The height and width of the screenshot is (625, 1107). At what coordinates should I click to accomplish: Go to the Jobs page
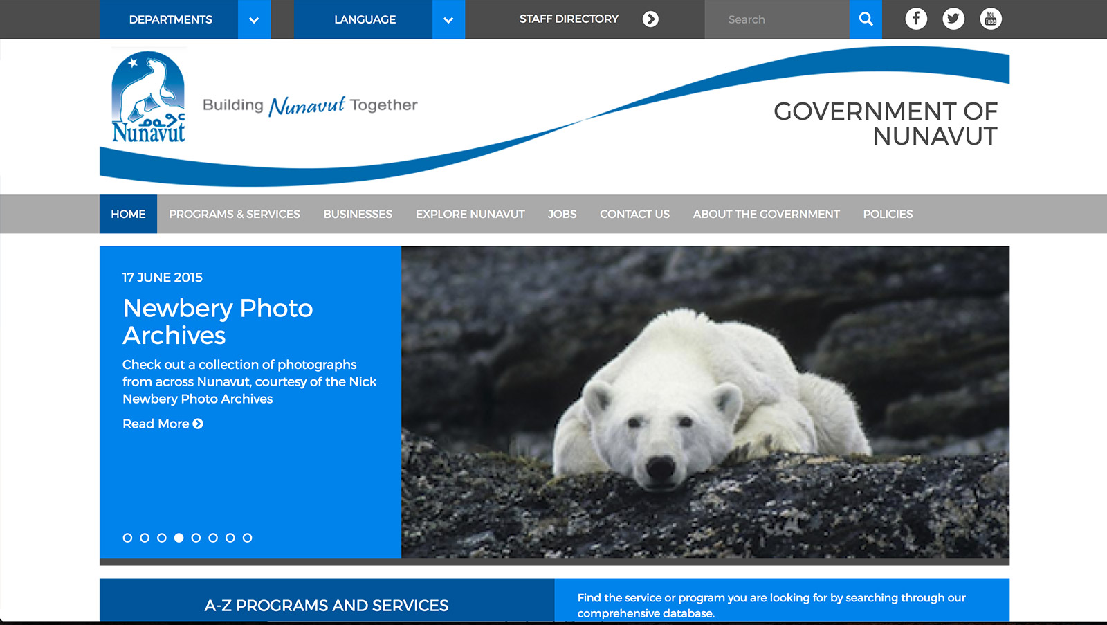[x=562, y=214]
